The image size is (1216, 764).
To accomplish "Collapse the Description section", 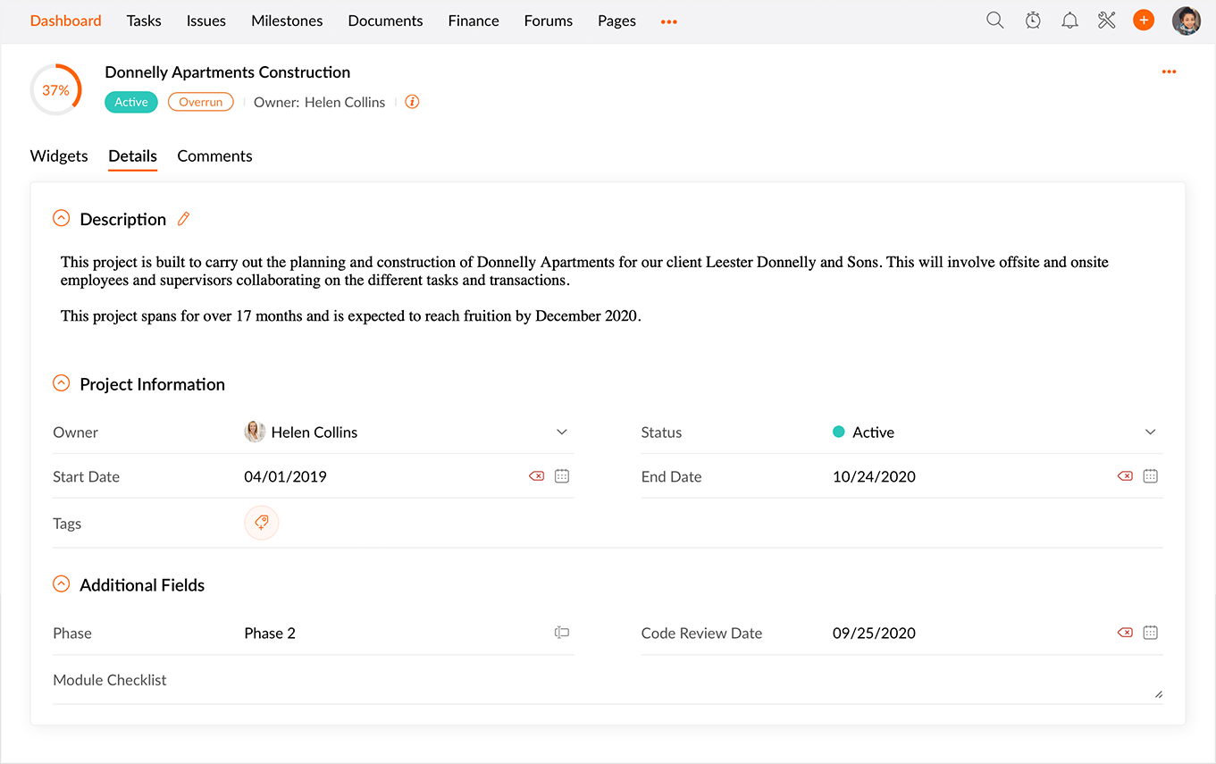I will (62, 218).
